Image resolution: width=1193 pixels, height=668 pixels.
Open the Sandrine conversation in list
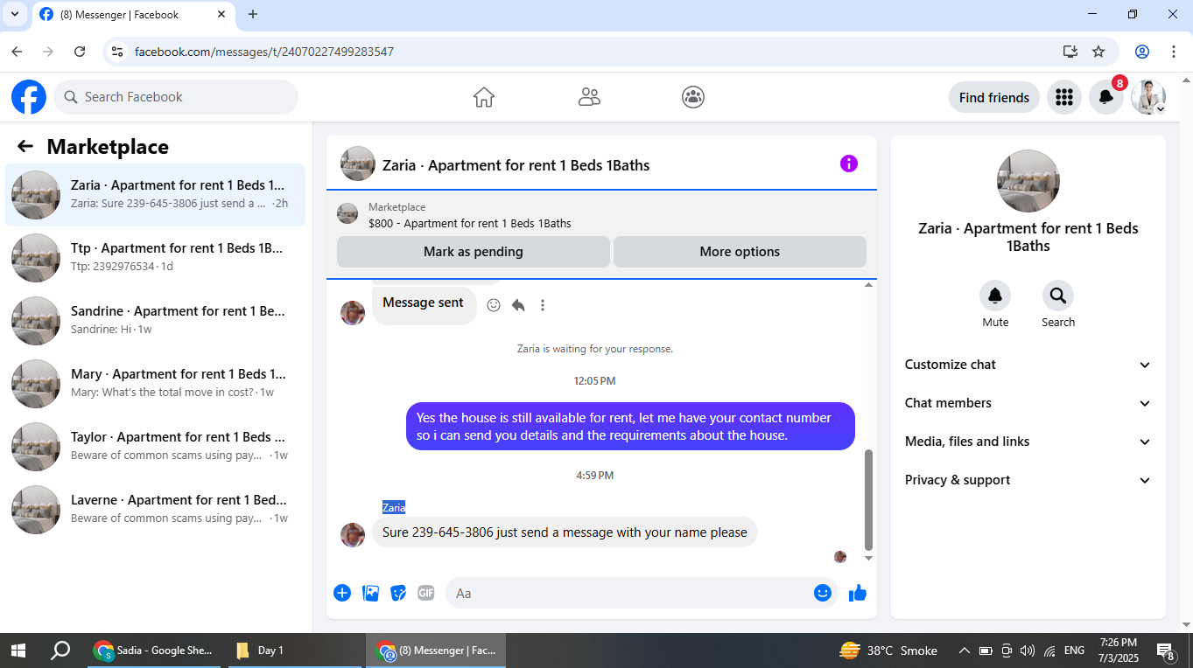155,321
